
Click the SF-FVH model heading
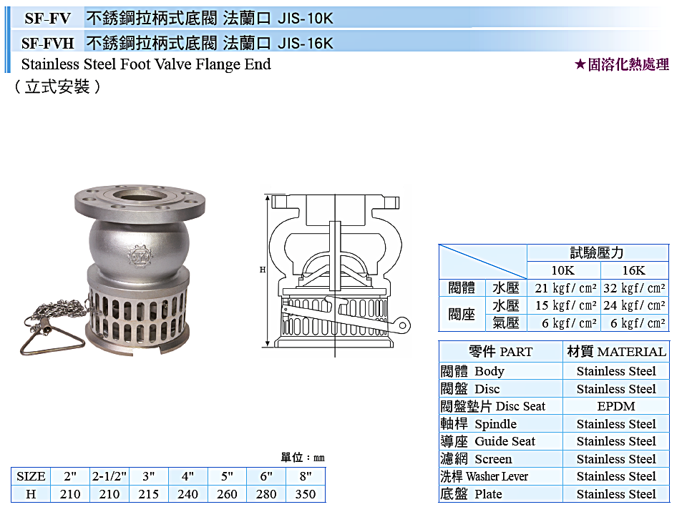[x=48, y=44]
